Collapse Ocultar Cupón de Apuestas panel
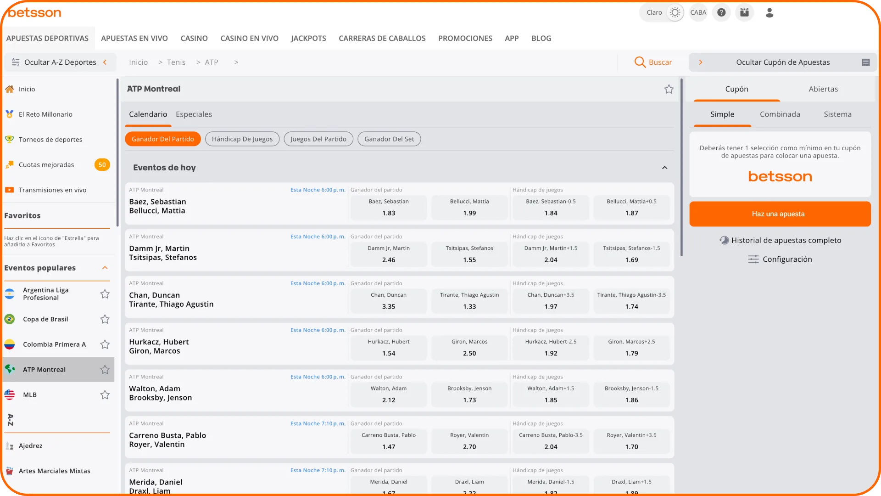 click(783, 62)
